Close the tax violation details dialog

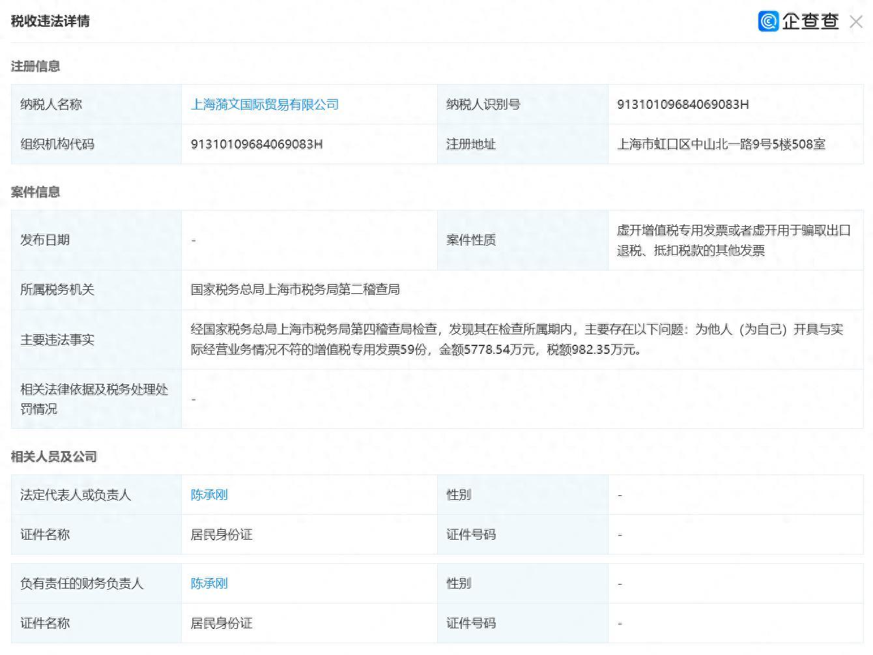coord(856,22)
